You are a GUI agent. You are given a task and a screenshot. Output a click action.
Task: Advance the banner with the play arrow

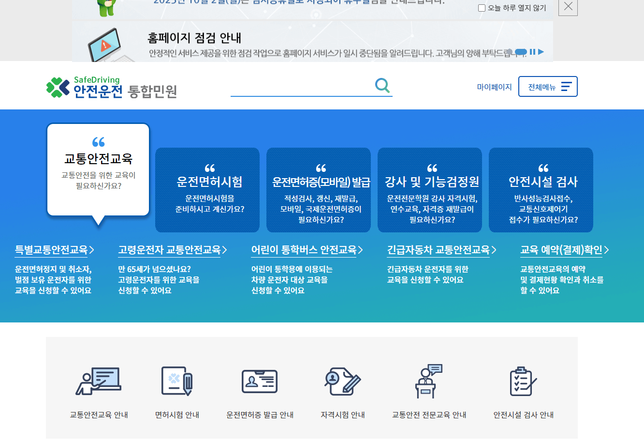pyautogui.click(x=540, y=52)
